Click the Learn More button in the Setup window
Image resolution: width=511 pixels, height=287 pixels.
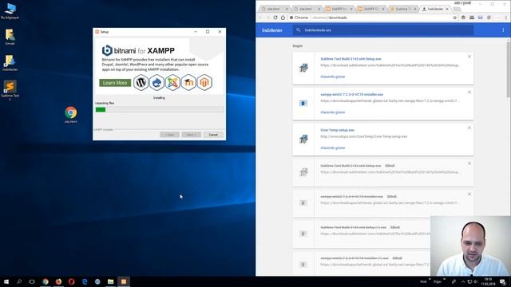point(115,83)
